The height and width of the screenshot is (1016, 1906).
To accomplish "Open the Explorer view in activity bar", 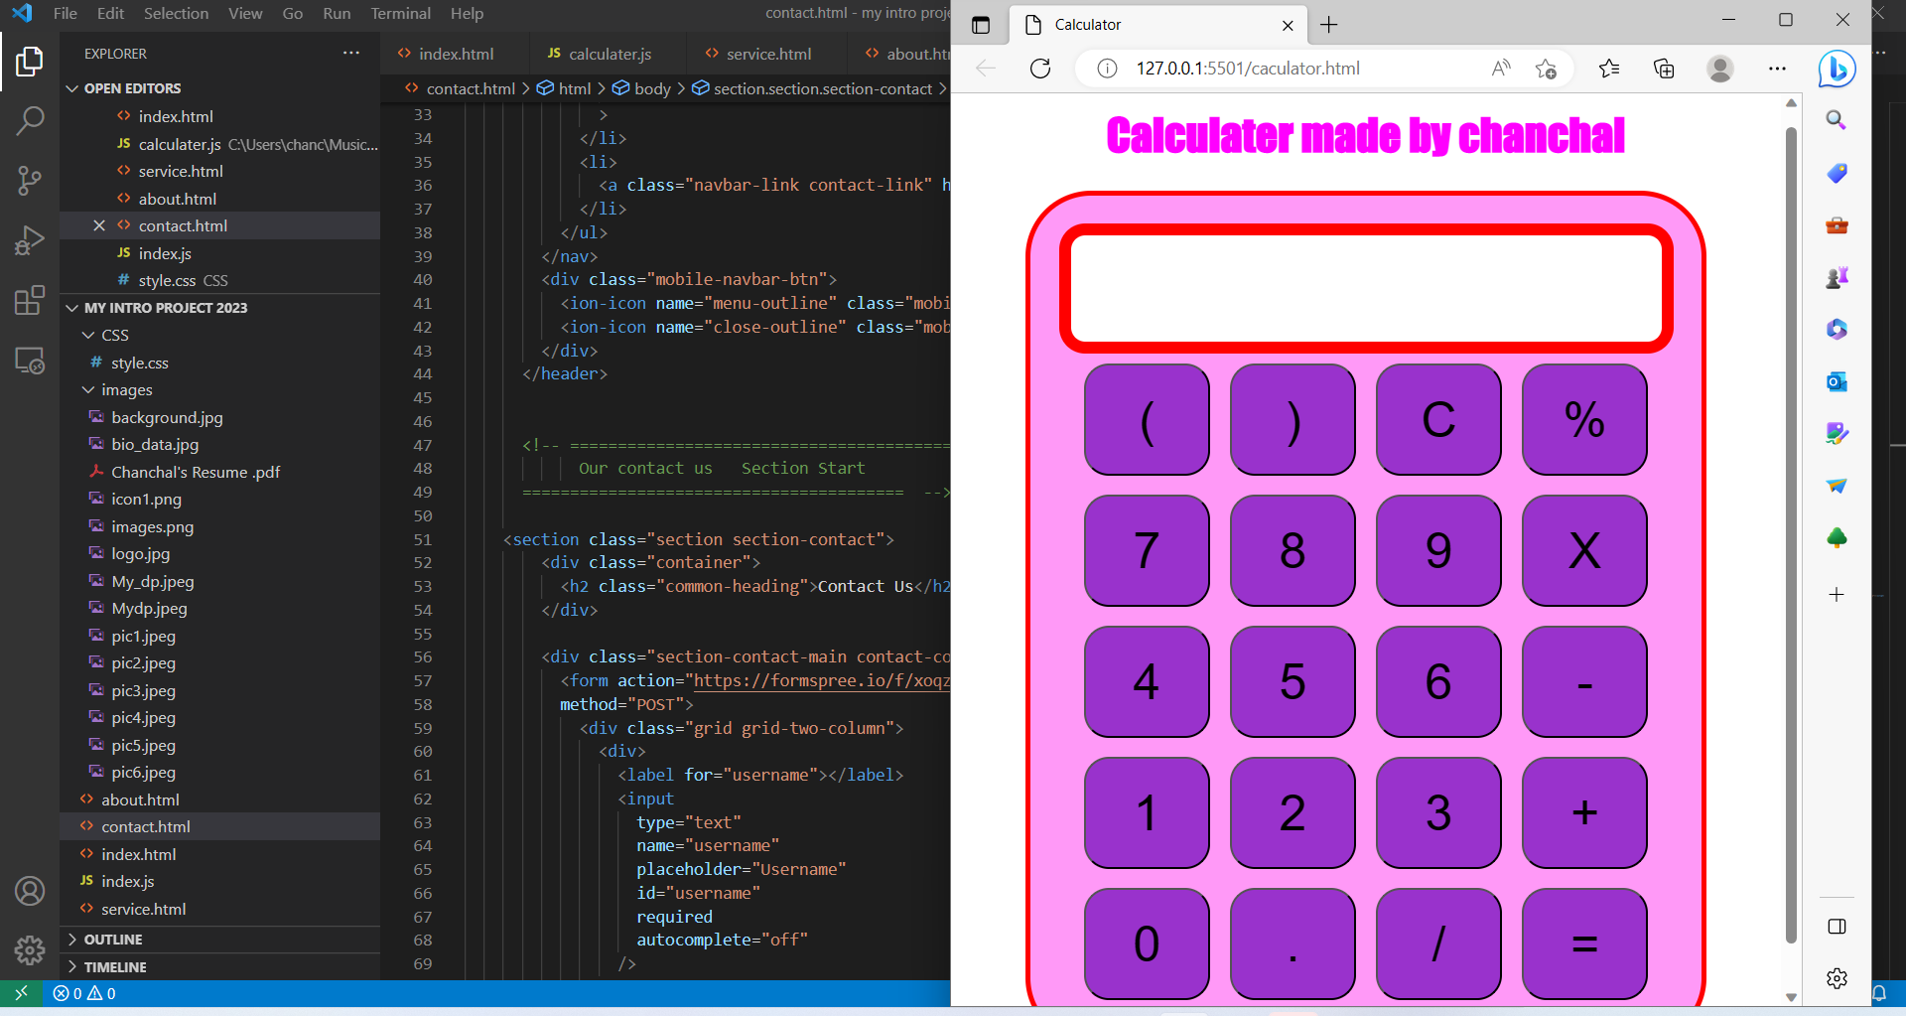I will (x=30, y=63).
